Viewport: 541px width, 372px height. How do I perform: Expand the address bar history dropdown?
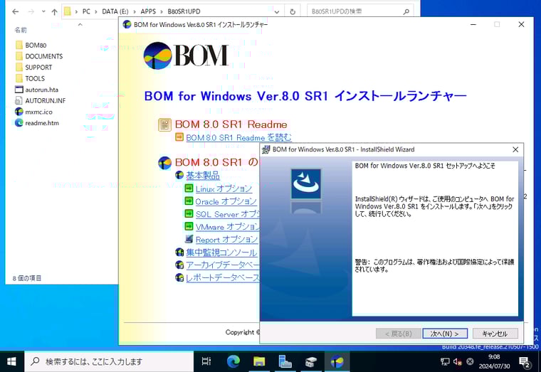[x=277, y=11]
